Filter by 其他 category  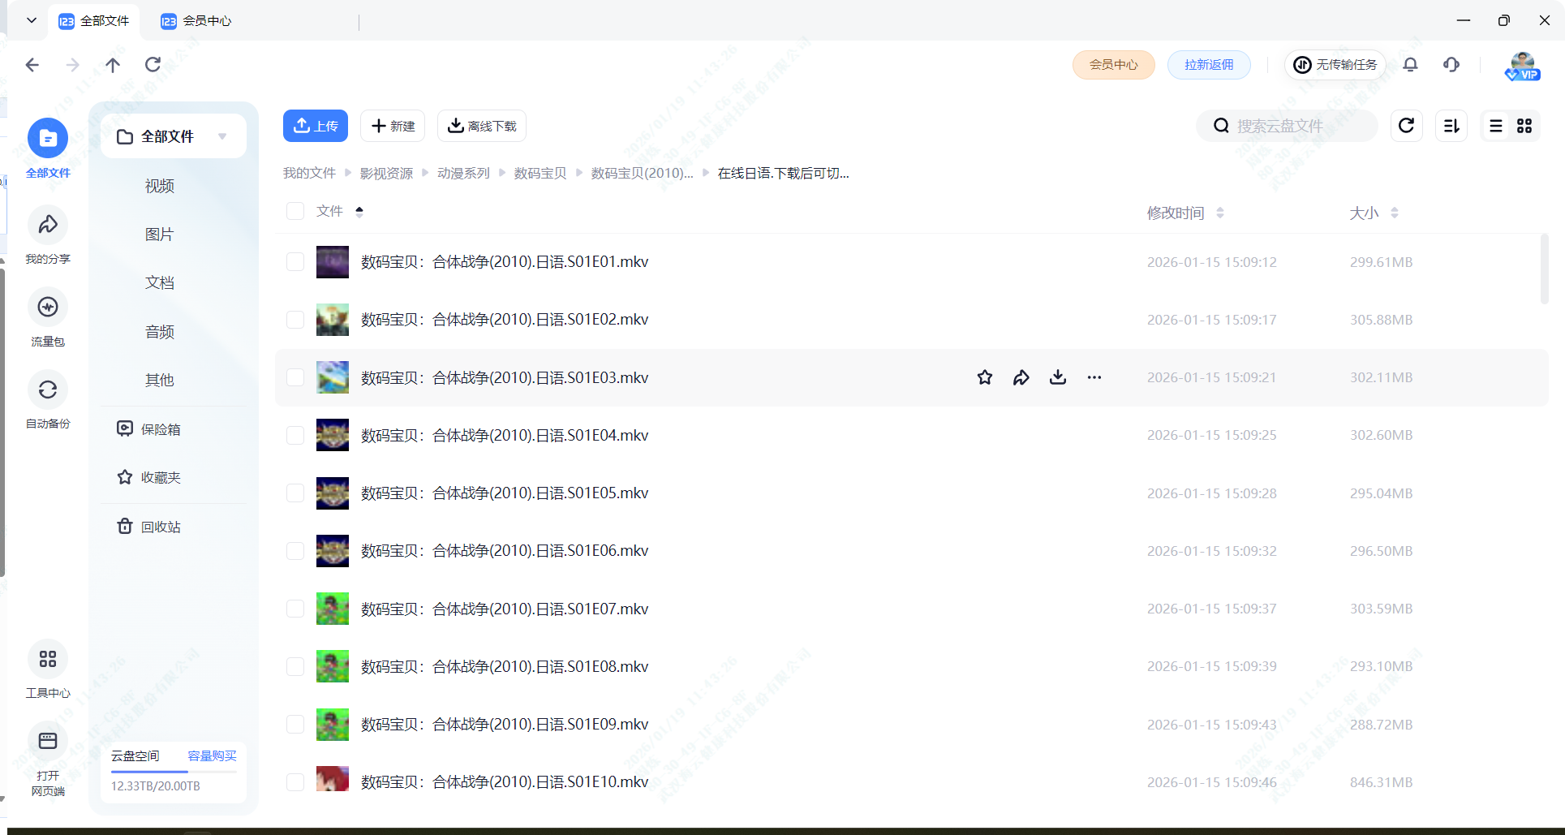(160, 380)
